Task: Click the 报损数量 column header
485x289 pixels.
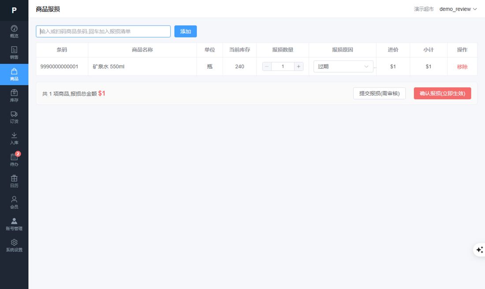Action: coord(283,50)
